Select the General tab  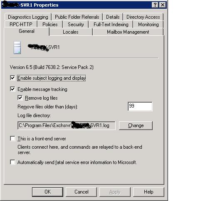click(x=27, y=31)
